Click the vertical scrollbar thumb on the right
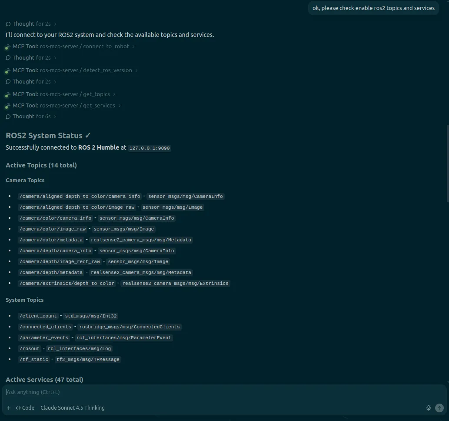Screen dimensions: 449x421 click(447, 163)
